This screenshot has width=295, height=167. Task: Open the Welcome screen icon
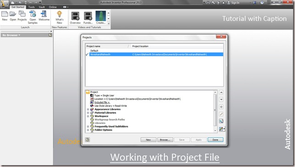pyautogui.click(x=44, y=16)
